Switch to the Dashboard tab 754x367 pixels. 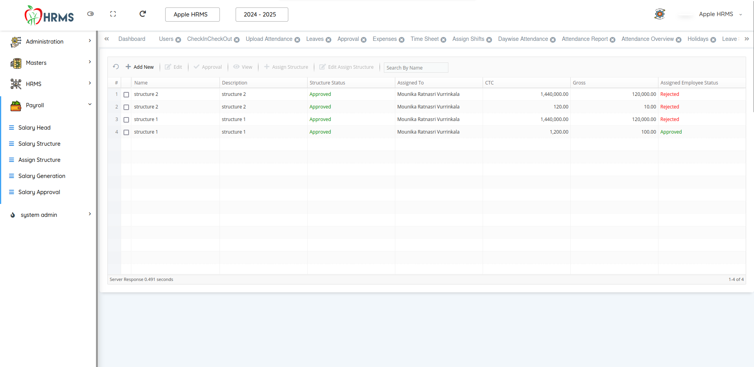132,39
